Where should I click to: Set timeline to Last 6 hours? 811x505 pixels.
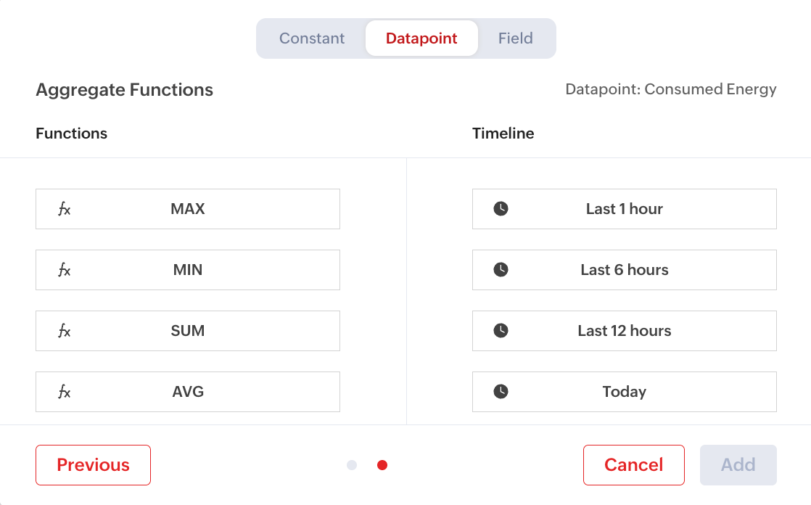click(x=624, y=270)
